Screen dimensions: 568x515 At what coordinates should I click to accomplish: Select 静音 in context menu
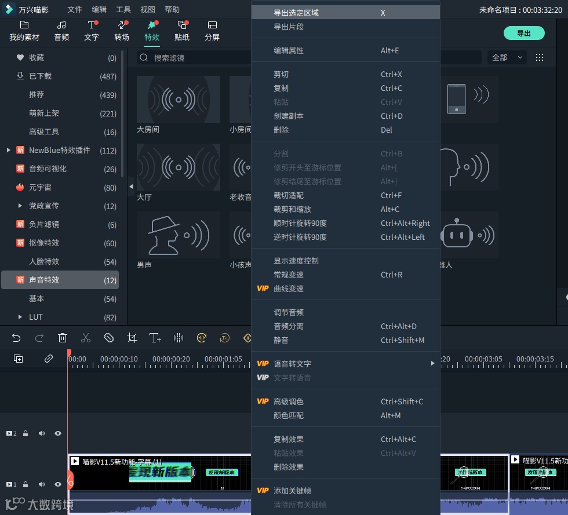345,340
